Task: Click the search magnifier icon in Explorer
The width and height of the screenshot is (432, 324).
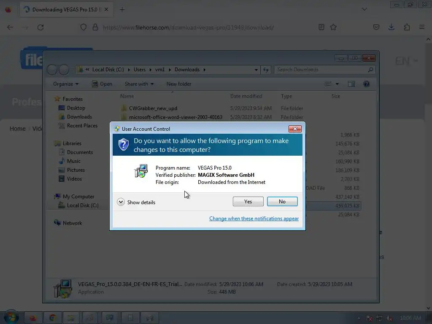Action: pyautogui.click(x=370, y=70)
